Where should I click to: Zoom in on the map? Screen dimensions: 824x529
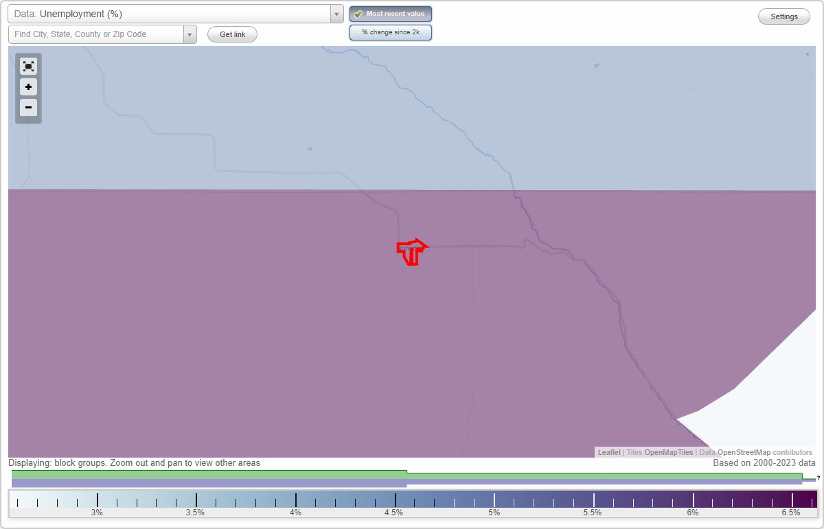pos(28,87)
